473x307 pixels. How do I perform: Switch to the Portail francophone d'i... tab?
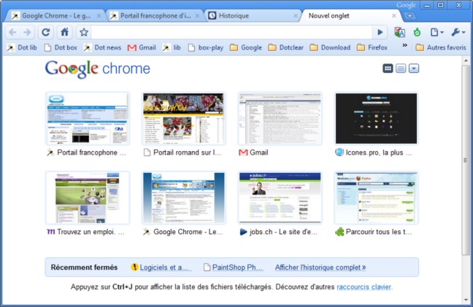pyautogui.click(x=155, y=15)
